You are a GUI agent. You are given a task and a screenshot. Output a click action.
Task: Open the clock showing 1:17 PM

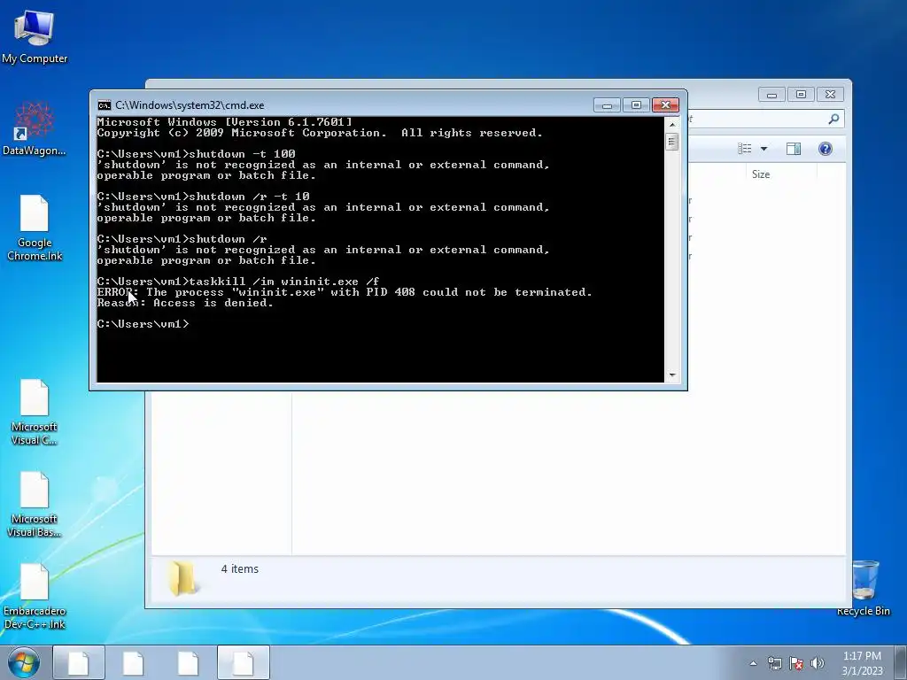[x=862, y=663]
